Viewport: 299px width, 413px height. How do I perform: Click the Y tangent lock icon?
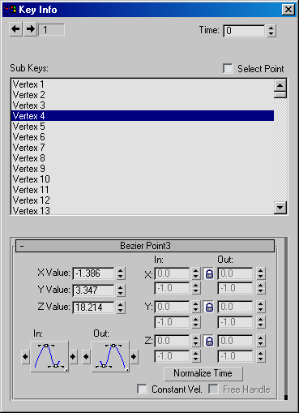(209, 307)
